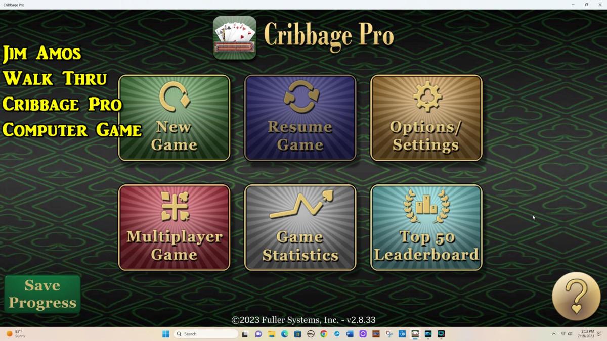
Task: Select the New Game circular arrow icon
Action: point(174,97)
